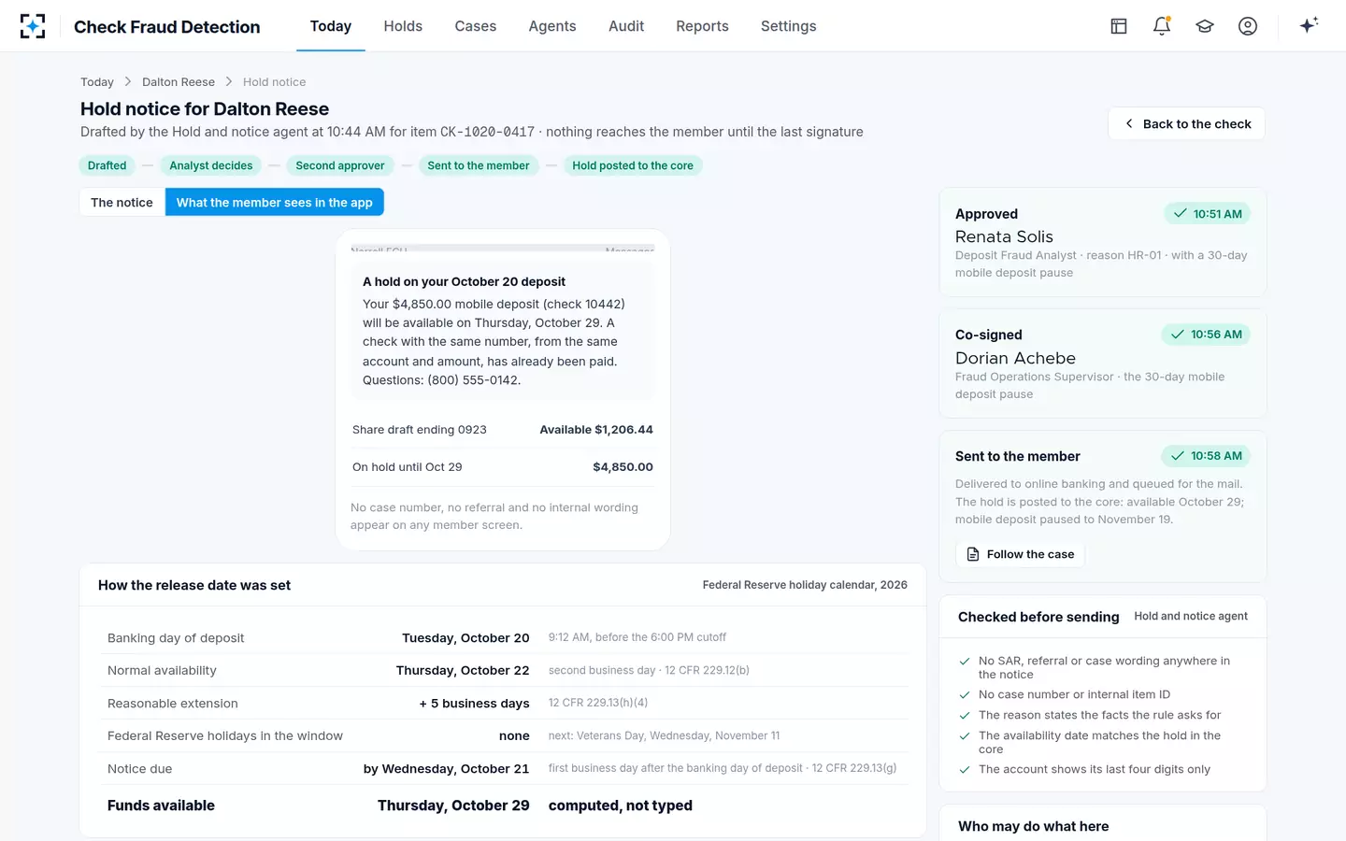Click the back chevron beside Back to the check
Screen dimensions: 1346x841
pyautogui.click(x=1129, y=123)
